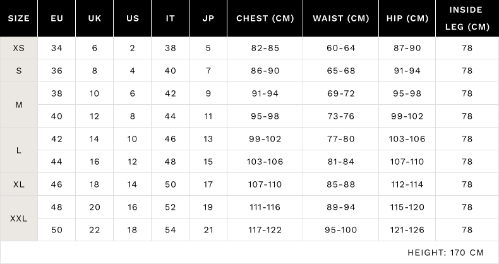This screenshot has height=264, width=499.
Task: Select US size 2 cell
Action: click(133, 48)
